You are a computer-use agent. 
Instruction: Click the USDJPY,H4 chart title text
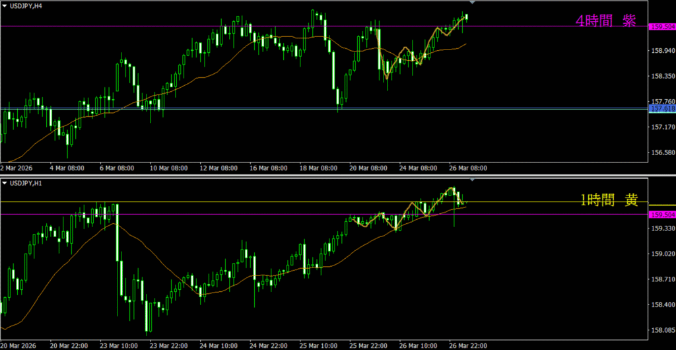tap(26, 5)
